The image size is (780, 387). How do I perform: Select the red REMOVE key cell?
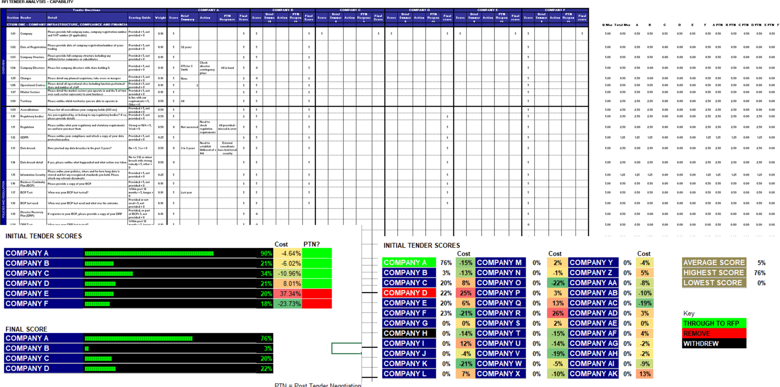click(714, 333)
